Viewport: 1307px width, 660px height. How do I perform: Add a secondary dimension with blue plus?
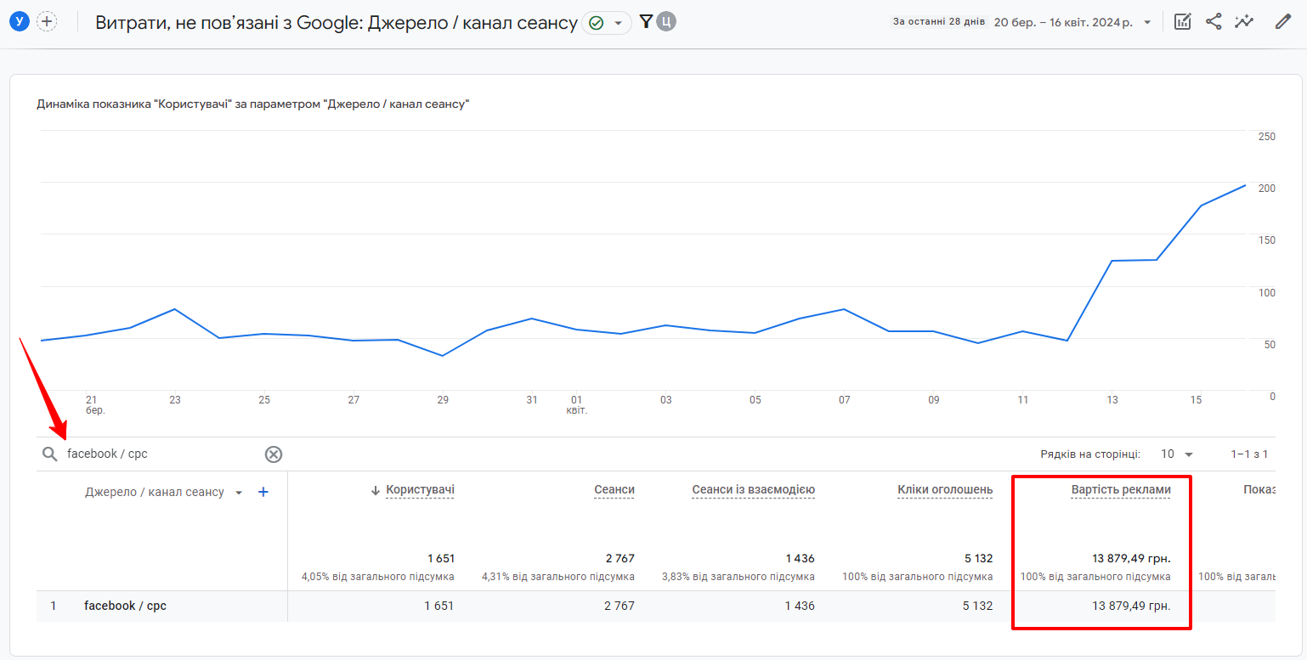tap(263, 492)
